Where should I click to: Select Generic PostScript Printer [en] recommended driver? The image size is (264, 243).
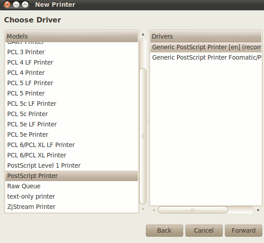(x=206, y=47)
